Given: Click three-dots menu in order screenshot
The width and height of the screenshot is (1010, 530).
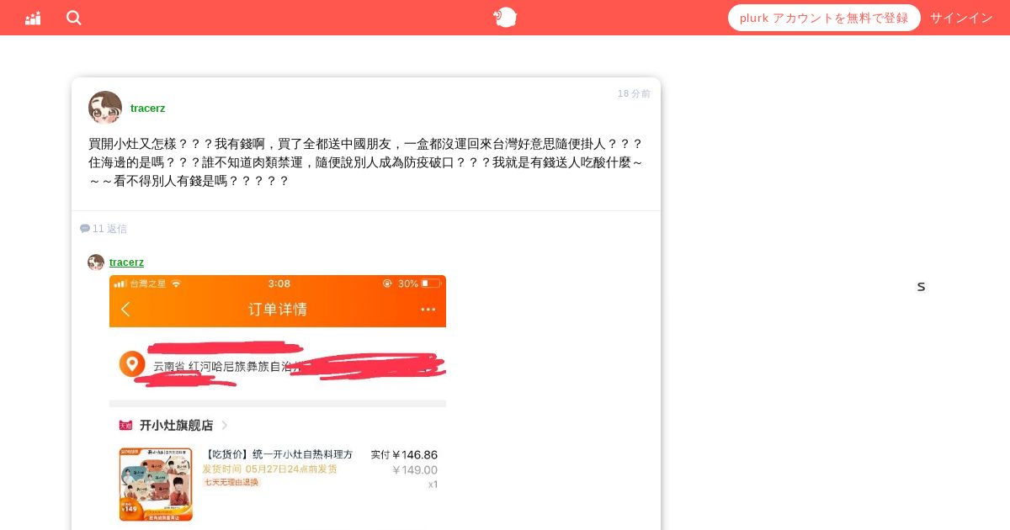Looking at the screenshot, I should [x=428, y=310].
